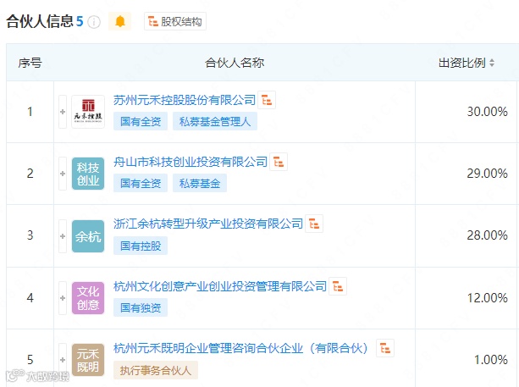Click the info icon beside 合伙人信息

[94, 22]
